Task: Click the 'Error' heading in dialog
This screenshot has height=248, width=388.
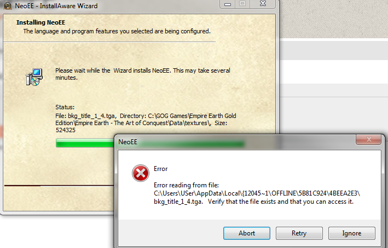Action: [x=160, y=169]
